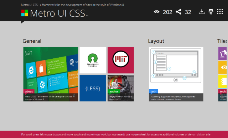The width and height of the screenshot is (228, 138).
Task: Open the Layout wireframe tile
Action: 176,74
